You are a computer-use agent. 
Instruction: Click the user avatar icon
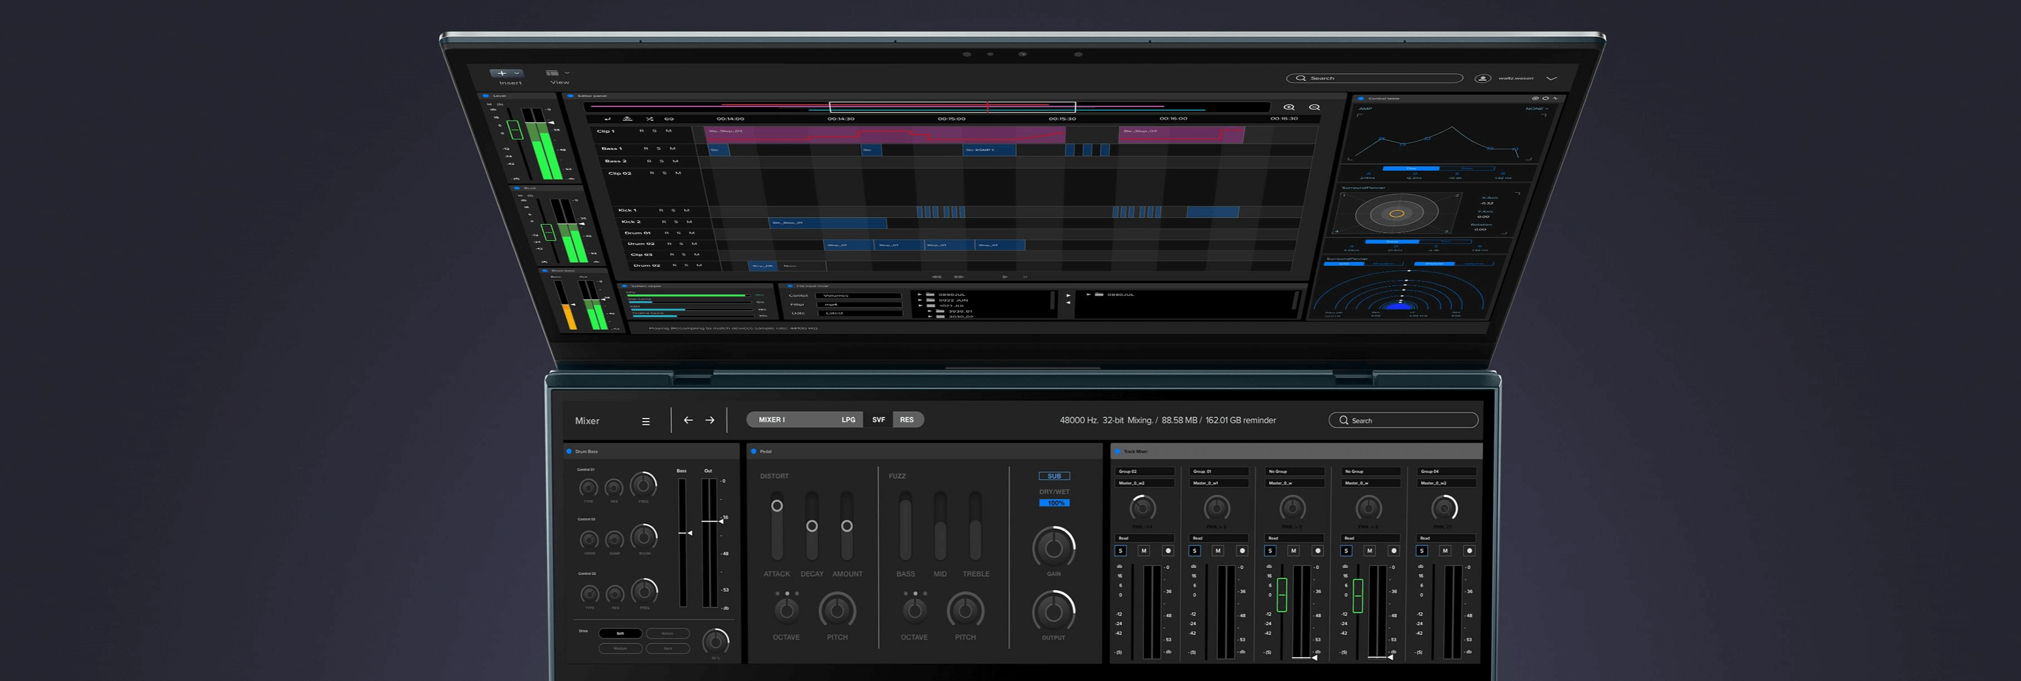tap(1483, 79)
